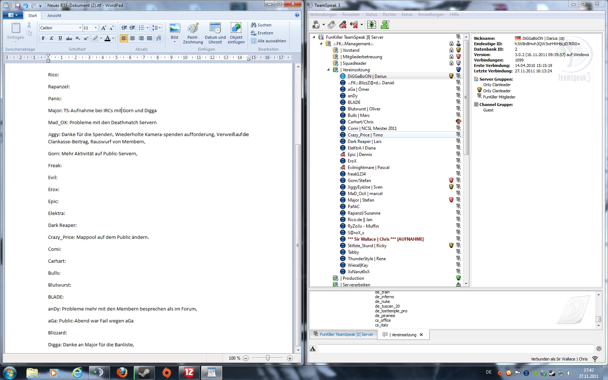Screen dimensions: 608x380
Task: Toggle subscript formatting
Action: pos(77,38)
